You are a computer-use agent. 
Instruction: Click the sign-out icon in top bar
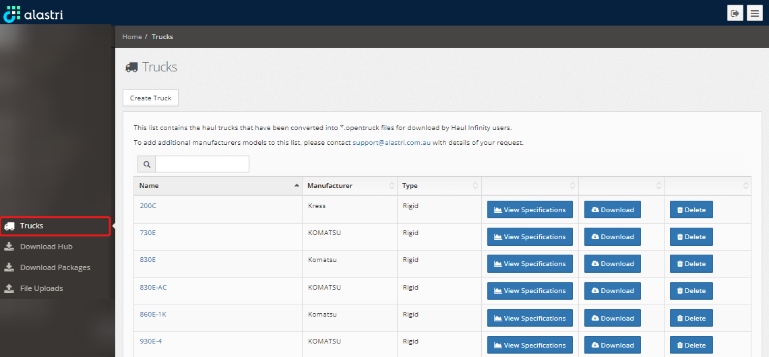735,13
